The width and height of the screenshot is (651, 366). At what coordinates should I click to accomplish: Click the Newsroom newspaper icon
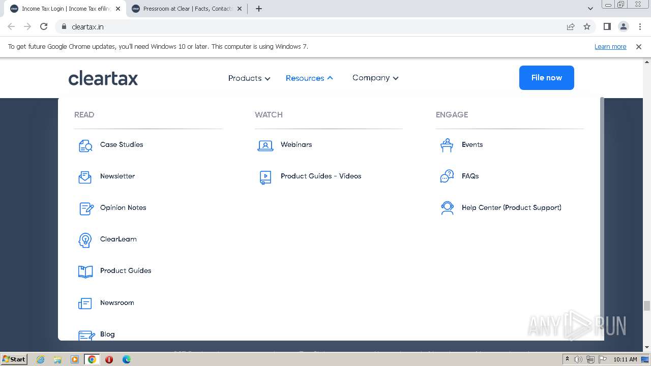(85, 303)
